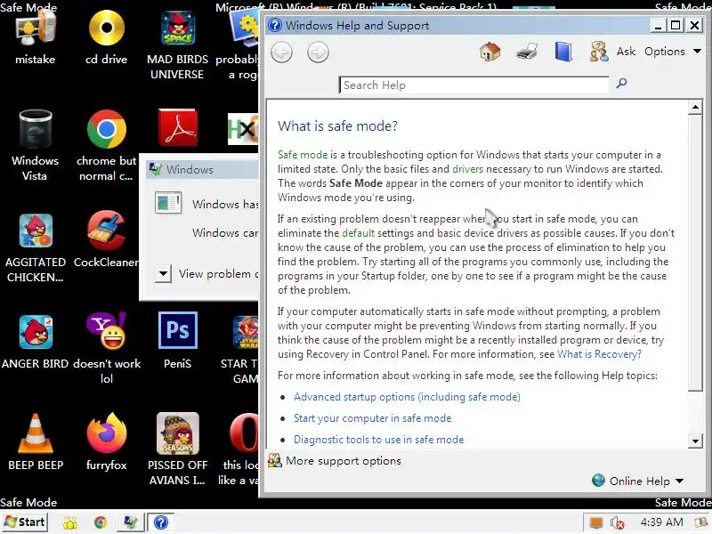Click the Ask button label

coord(626,52)
